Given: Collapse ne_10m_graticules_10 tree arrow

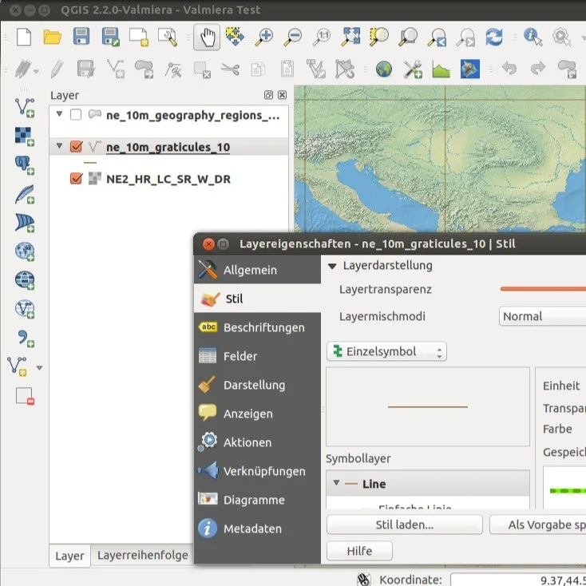Looking at the screenshot, I should (x=59, y=145).
